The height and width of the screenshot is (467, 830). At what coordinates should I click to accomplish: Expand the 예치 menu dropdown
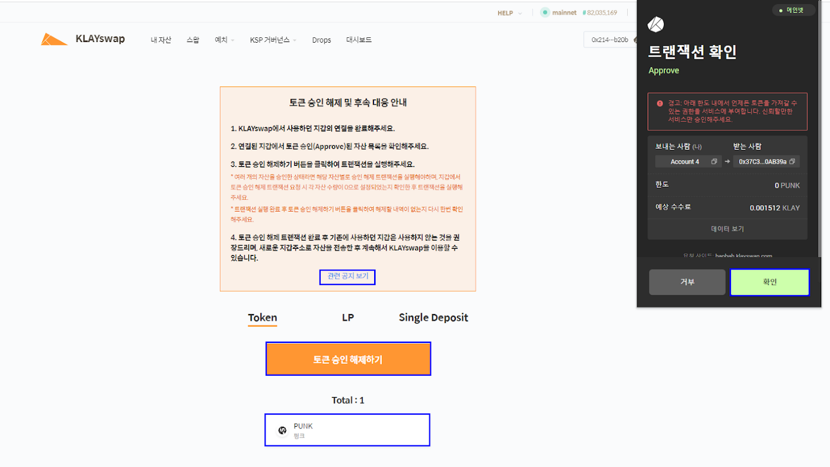pos(224,40)
